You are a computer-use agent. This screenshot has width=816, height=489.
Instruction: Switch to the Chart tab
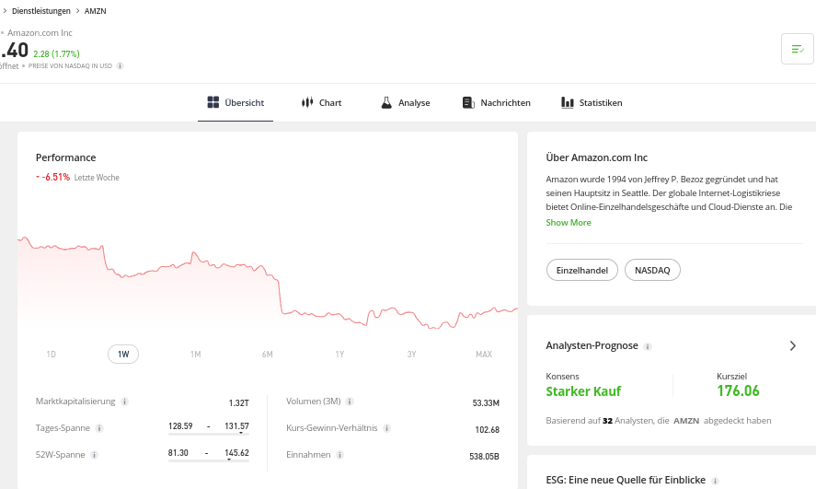(x=322, y=102)
